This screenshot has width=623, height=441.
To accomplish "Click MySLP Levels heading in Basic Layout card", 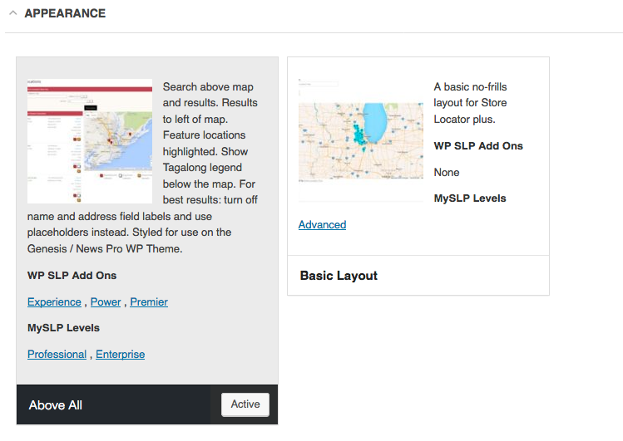I will click(x=470, y=198).
